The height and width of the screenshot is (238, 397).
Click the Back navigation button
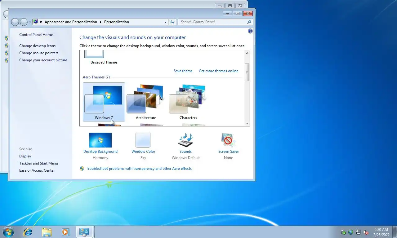pyautogui.click(x=15, y=22)
